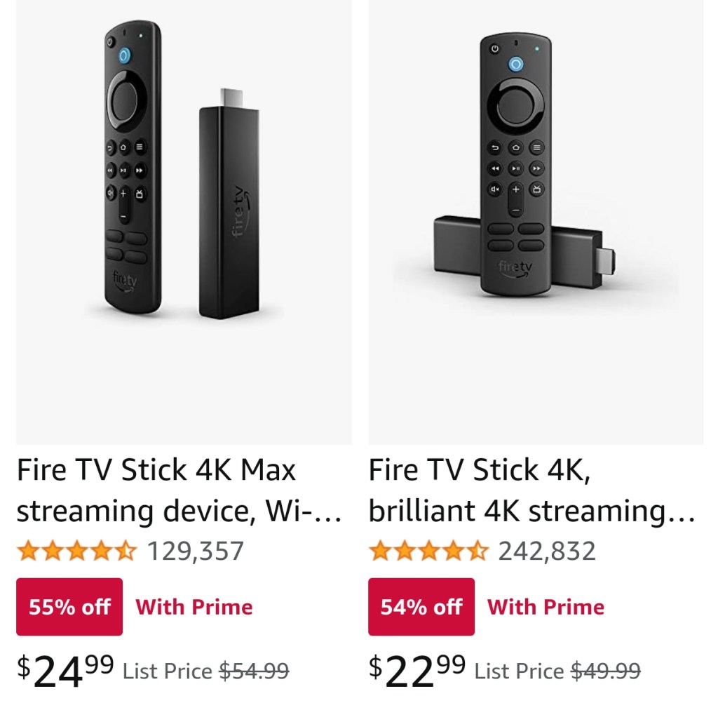
Task: Click the 54% off deal badge
Action: [x=421, y=607]
